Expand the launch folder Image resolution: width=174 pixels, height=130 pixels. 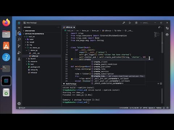click(x=33, y=59)
